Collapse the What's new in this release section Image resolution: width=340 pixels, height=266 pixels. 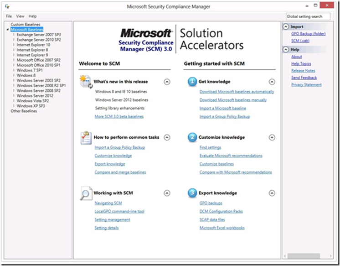point(167,82)
